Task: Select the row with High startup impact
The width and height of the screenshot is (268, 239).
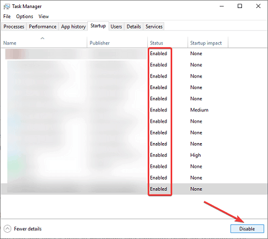Action: (134, 155)
